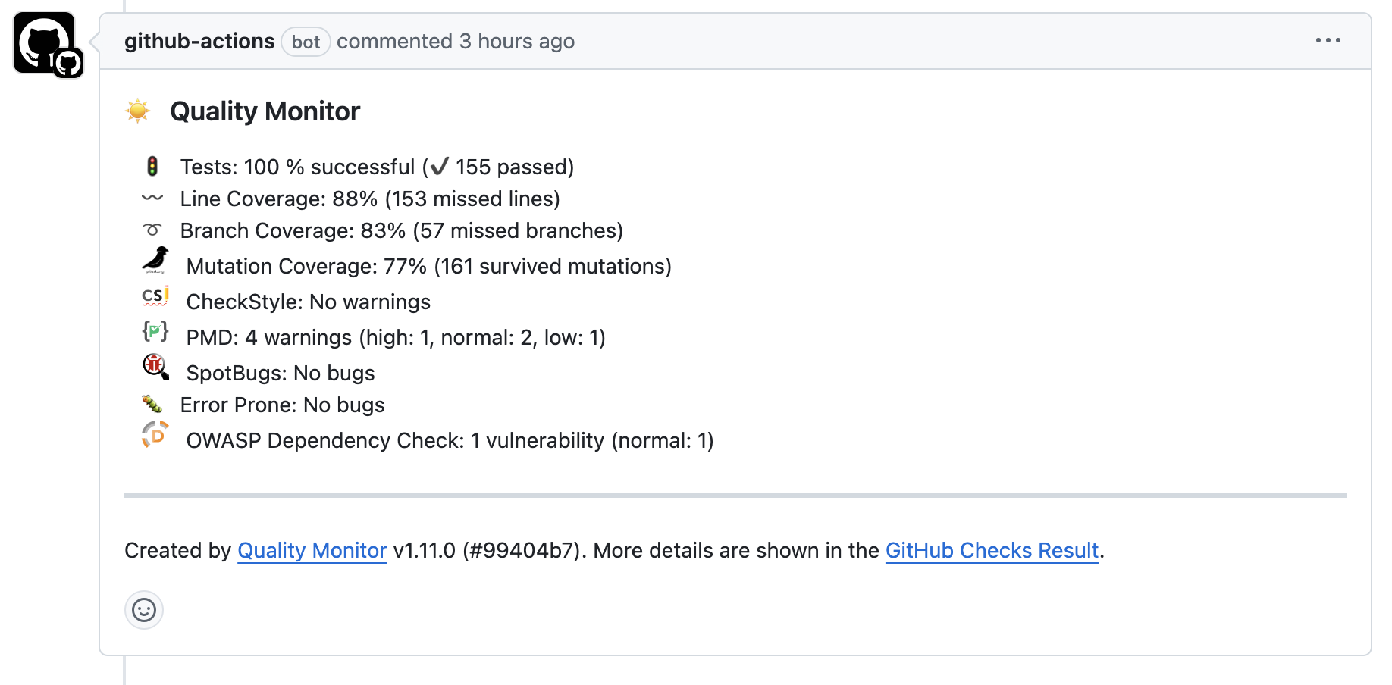The width and height of the screenshot is (1392, 685).
Task: Click the sun icon beside Quality Monitor
Action: click(137, 111)
